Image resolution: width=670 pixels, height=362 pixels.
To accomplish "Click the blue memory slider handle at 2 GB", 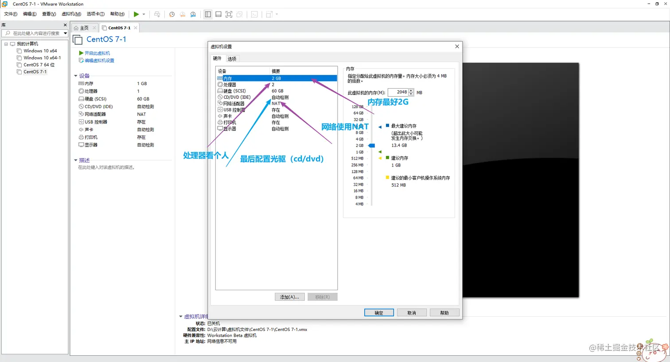I will pyautogui.click(x=372, y=145).
